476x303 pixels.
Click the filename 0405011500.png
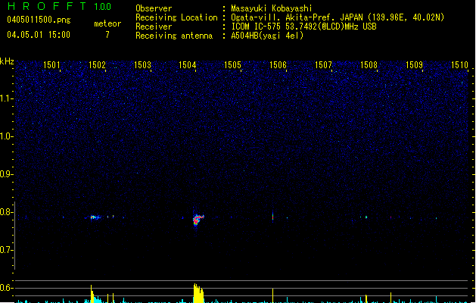(39, 20)
